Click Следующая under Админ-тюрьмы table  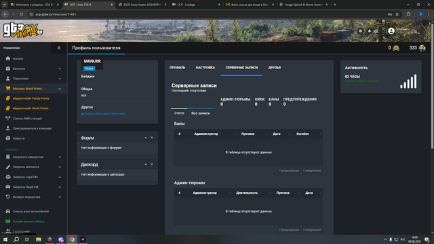[x=312, y=230]
